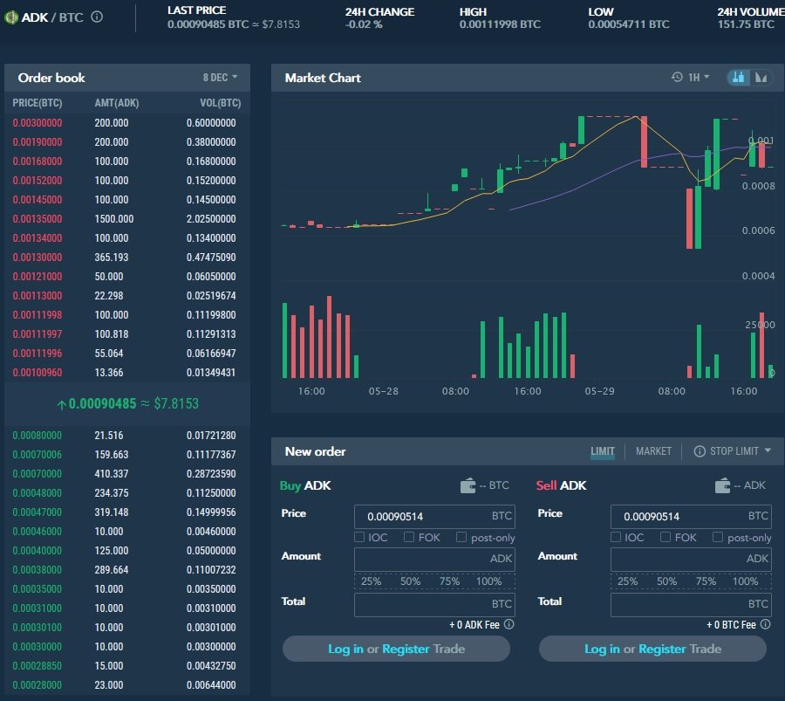Choose 25% amount in Buy ADK form
785x701 pixels.
(x=371, y=581)
